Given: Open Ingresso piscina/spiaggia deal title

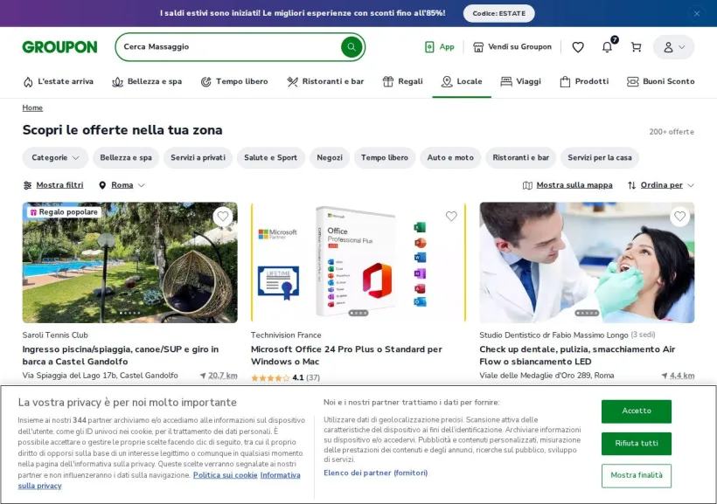Looking at the screenshot, I should coord(121,355).
